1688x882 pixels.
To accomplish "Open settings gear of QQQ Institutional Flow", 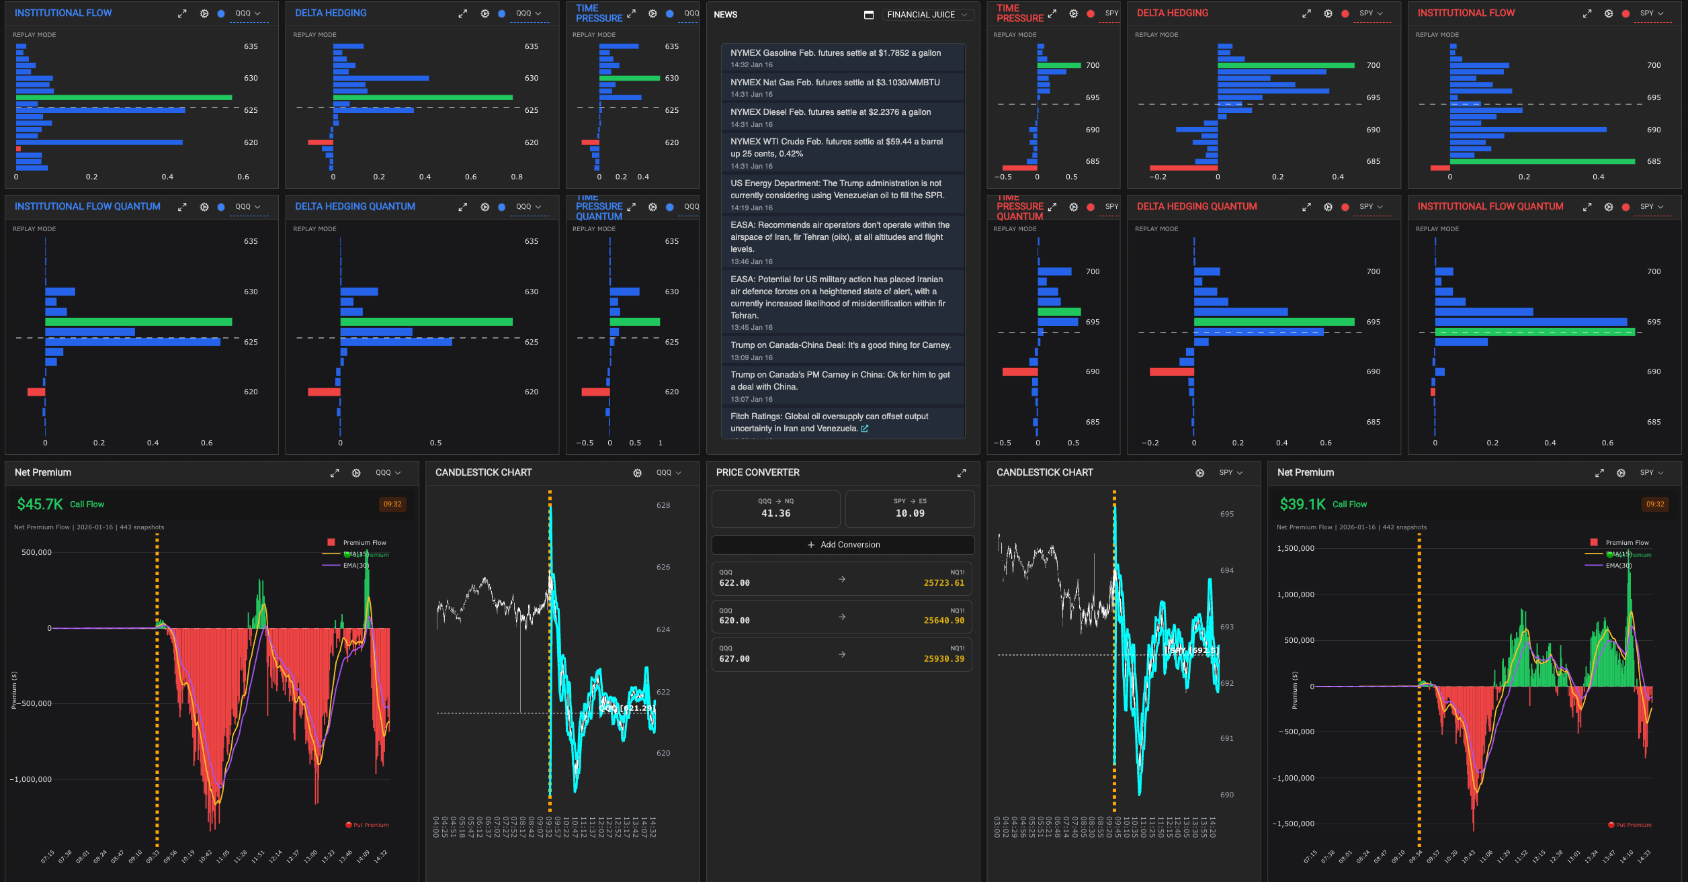I will pyautogui.click(x=204, y=13).
